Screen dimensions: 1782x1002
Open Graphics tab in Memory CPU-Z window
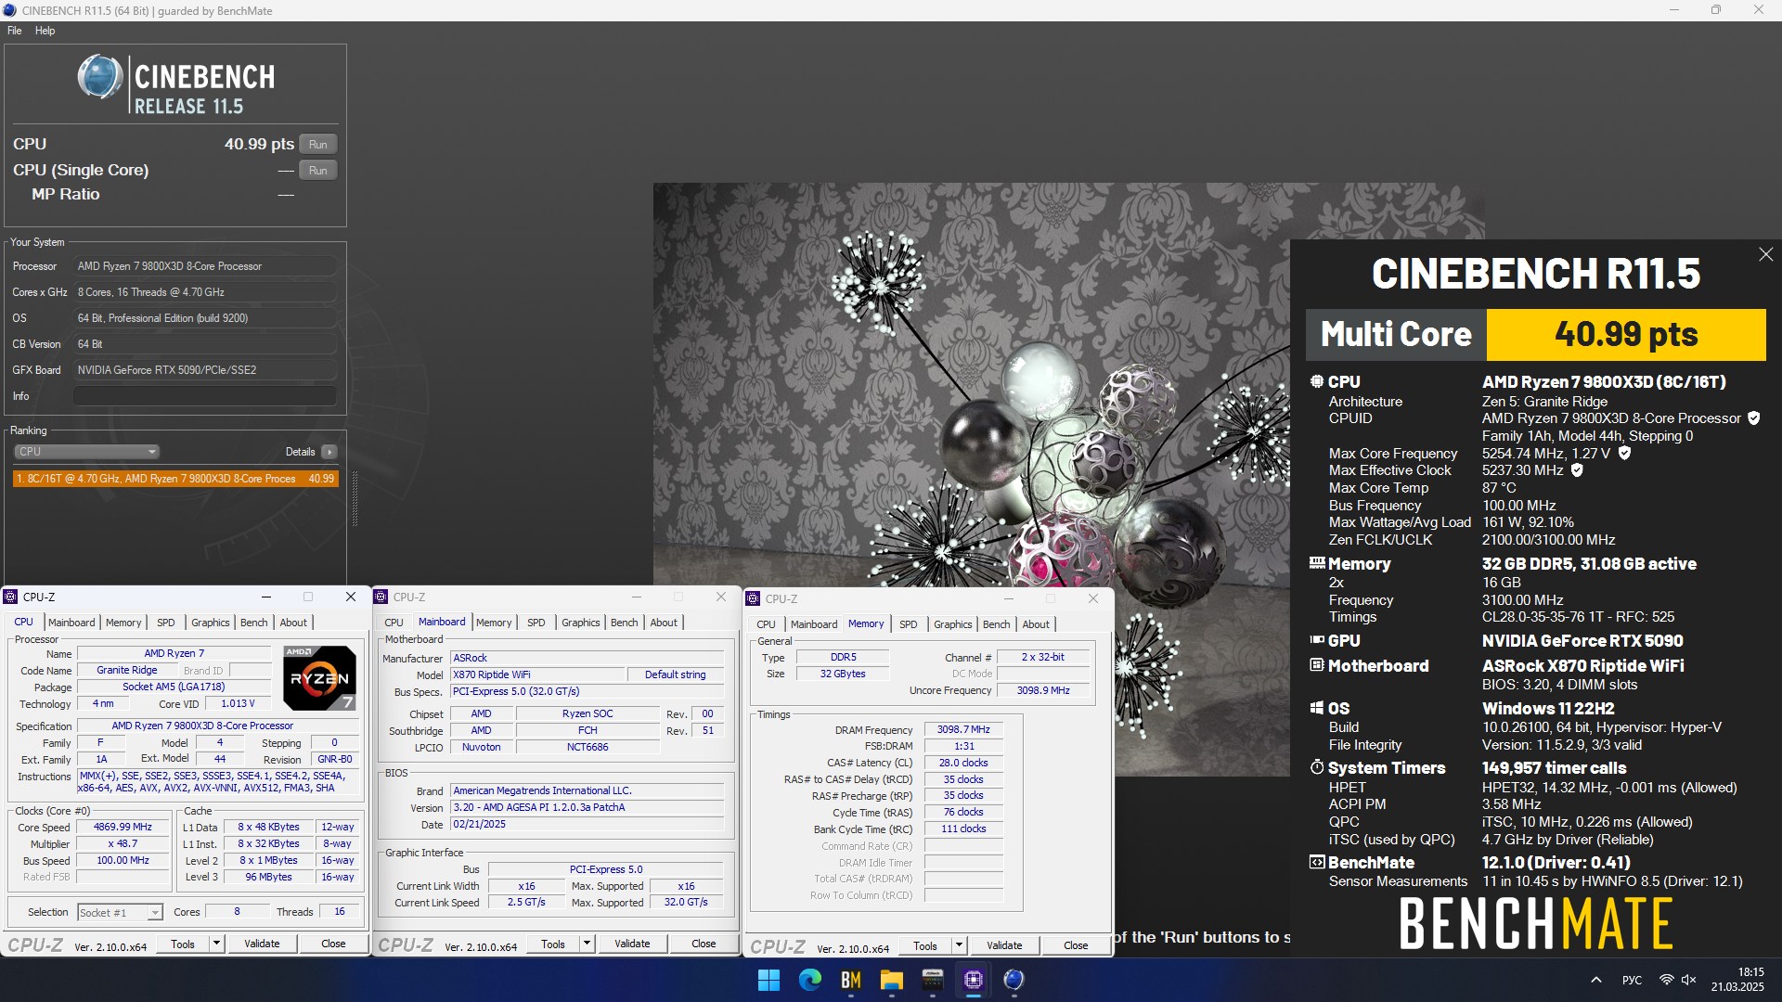coord(952,624)
